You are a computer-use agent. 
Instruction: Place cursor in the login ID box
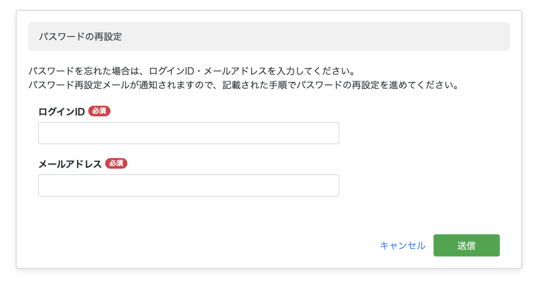tap(189, 133)
